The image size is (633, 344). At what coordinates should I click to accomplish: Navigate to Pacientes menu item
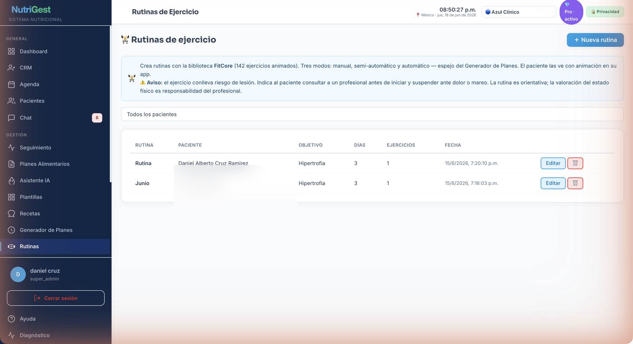(x=55, y=101)
